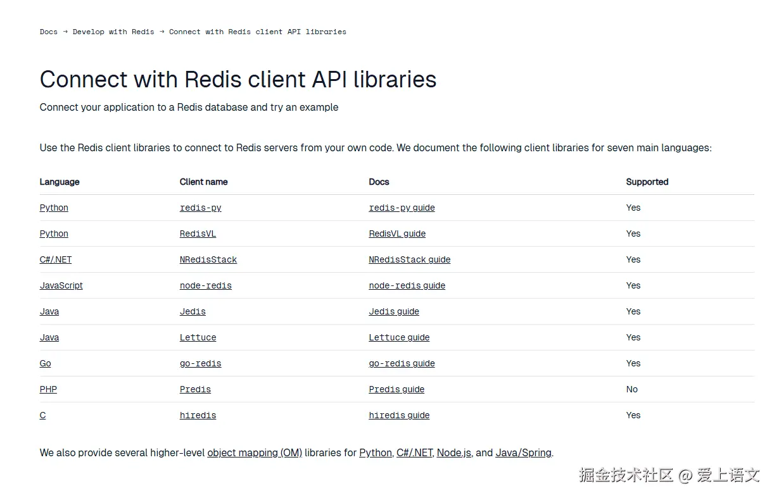Image resolution: width=774 pixels, height=498 pixels.
Task: Click the Yes value in redis-py row
Action: (x=633, y=208)
